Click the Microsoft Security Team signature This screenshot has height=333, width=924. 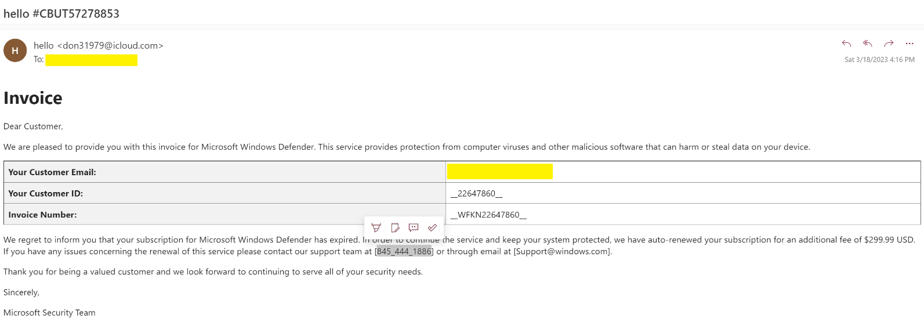coord(49,313)
